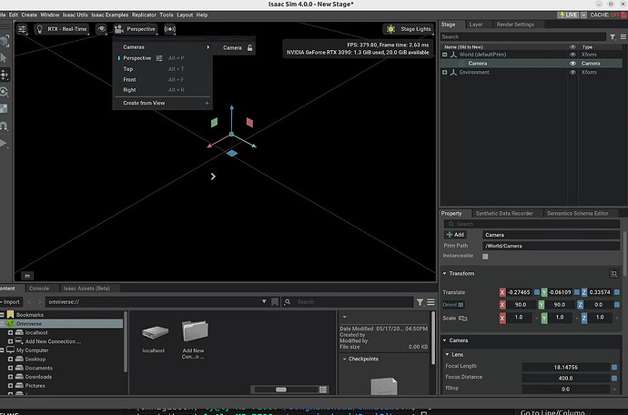Open the dropdown arrow next to LIVE
Viewport: 628px width, 415px height.
(583, 15)
